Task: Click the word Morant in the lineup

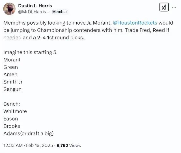Action: [x=12, y=60]
